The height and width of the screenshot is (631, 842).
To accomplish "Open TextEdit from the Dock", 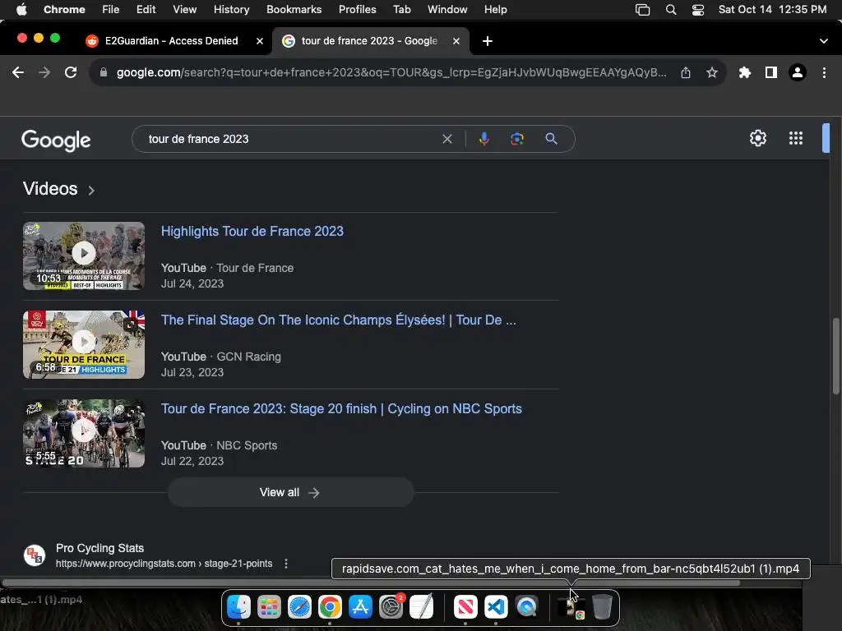I will click(x=422, y=607).
